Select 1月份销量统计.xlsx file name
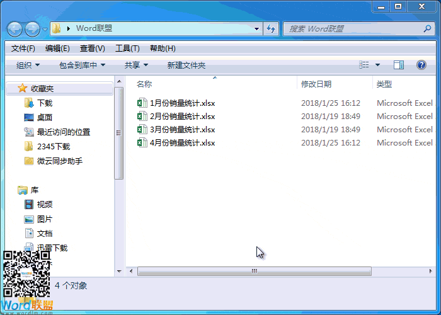The height and width of the screenshot is (315, 441). pyautogui.click(x=182, y=103)
